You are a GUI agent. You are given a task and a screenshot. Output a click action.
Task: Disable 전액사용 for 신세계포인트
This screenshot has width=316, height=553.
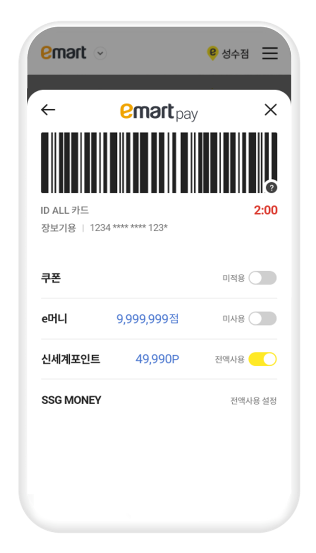[262, 359]
